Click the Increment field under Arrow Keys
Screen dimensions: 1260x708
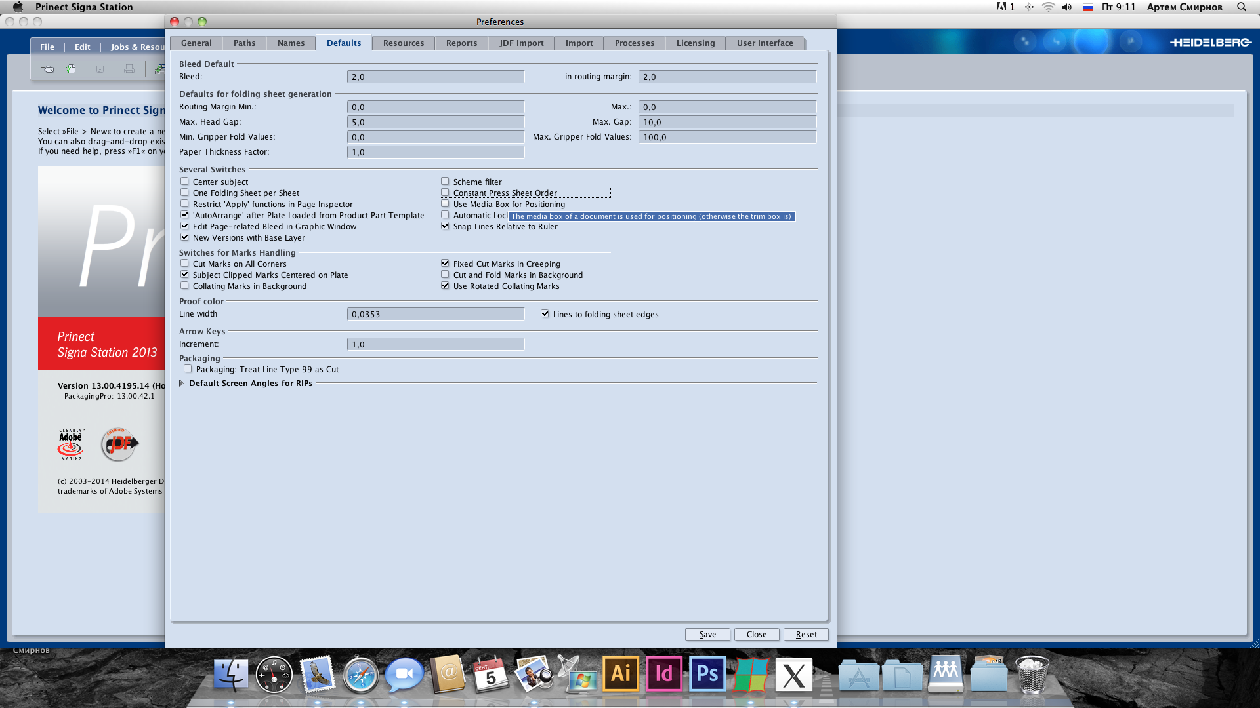[x=436, y=344]
